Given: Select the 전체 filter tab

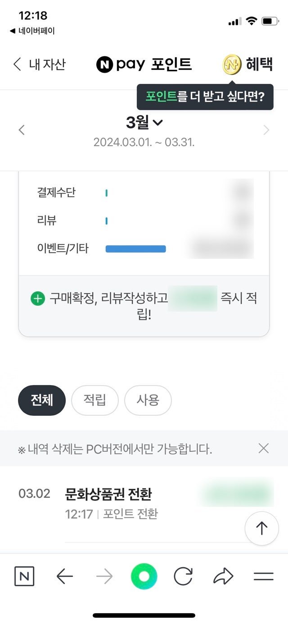Looking at the screenshot, I should click(x=42, y=400).
